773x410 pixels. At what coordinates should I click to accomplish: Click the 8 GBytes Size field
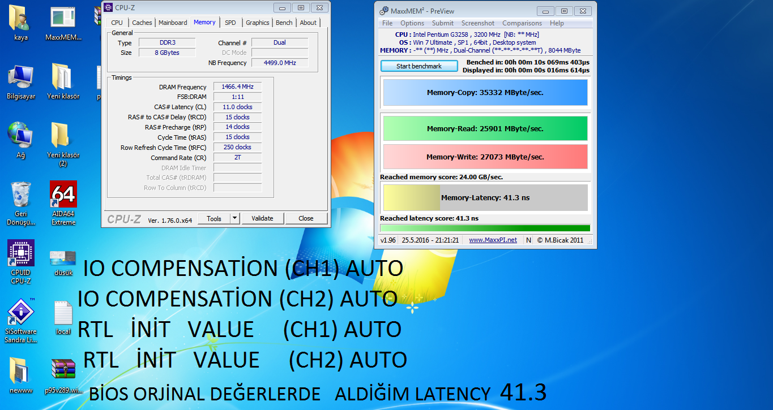click(x=167, y=53)
